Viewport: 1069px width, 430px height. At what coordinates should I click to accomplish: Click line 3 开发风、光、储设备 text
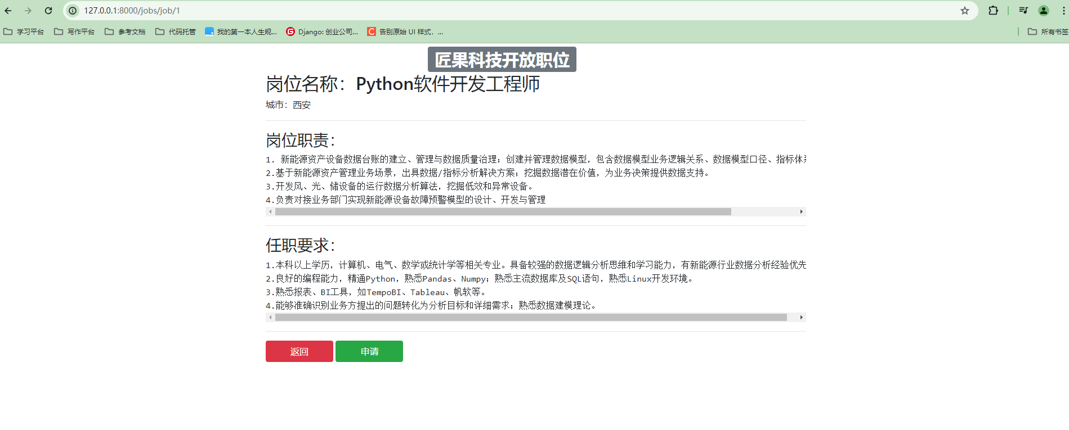click(399, 187)
